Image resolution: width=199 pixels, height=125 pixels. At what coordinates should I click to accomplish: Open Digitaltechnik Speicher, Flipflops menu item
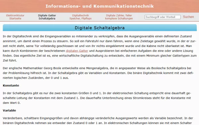pyautogui.click(x=81, y=17)
